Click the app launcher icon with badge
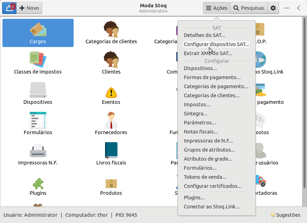This screenshot has height=223, width=307. point(9,8)
